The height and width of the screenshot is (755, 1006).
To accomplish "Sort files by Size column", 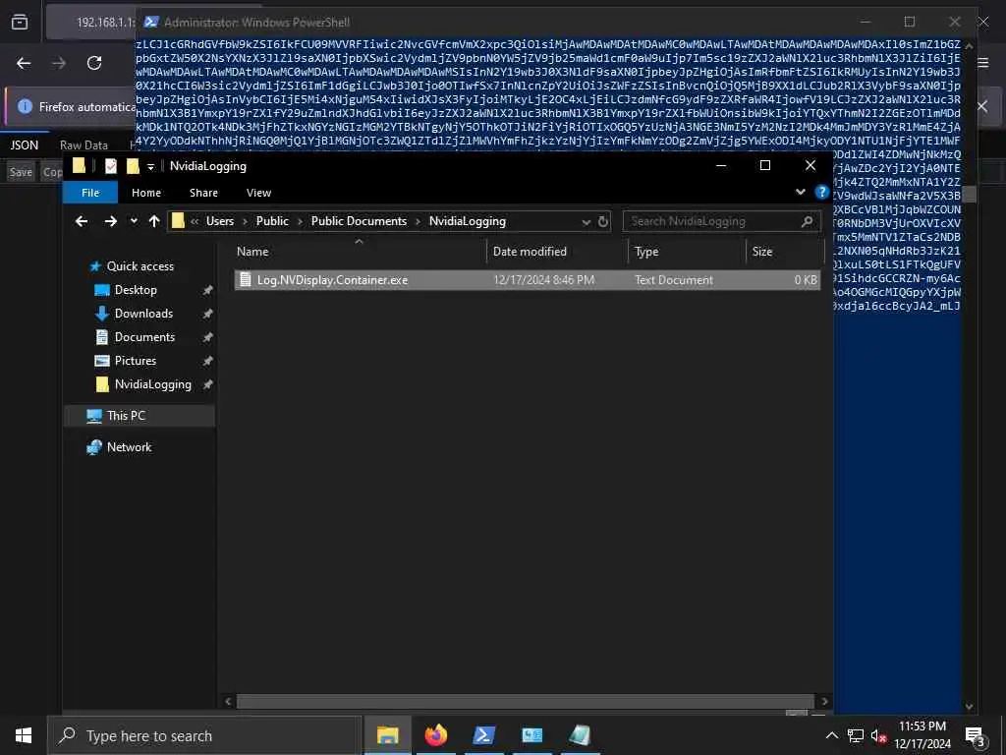I will pos(784,252).
